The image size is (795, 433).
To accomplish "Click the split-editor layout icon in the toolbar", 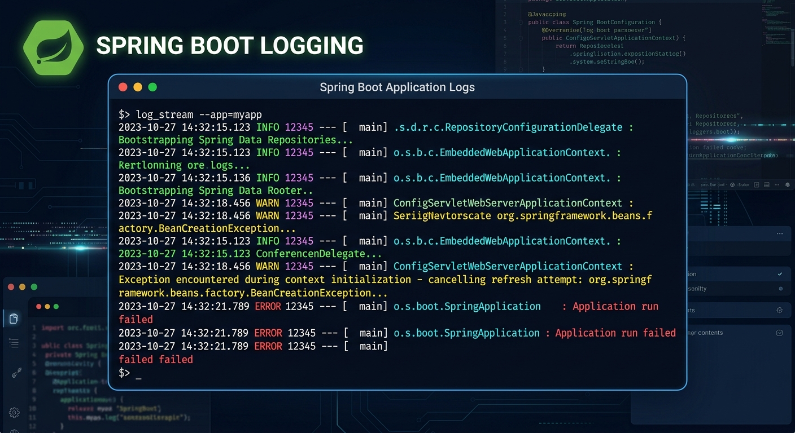I will pos(757,185).
